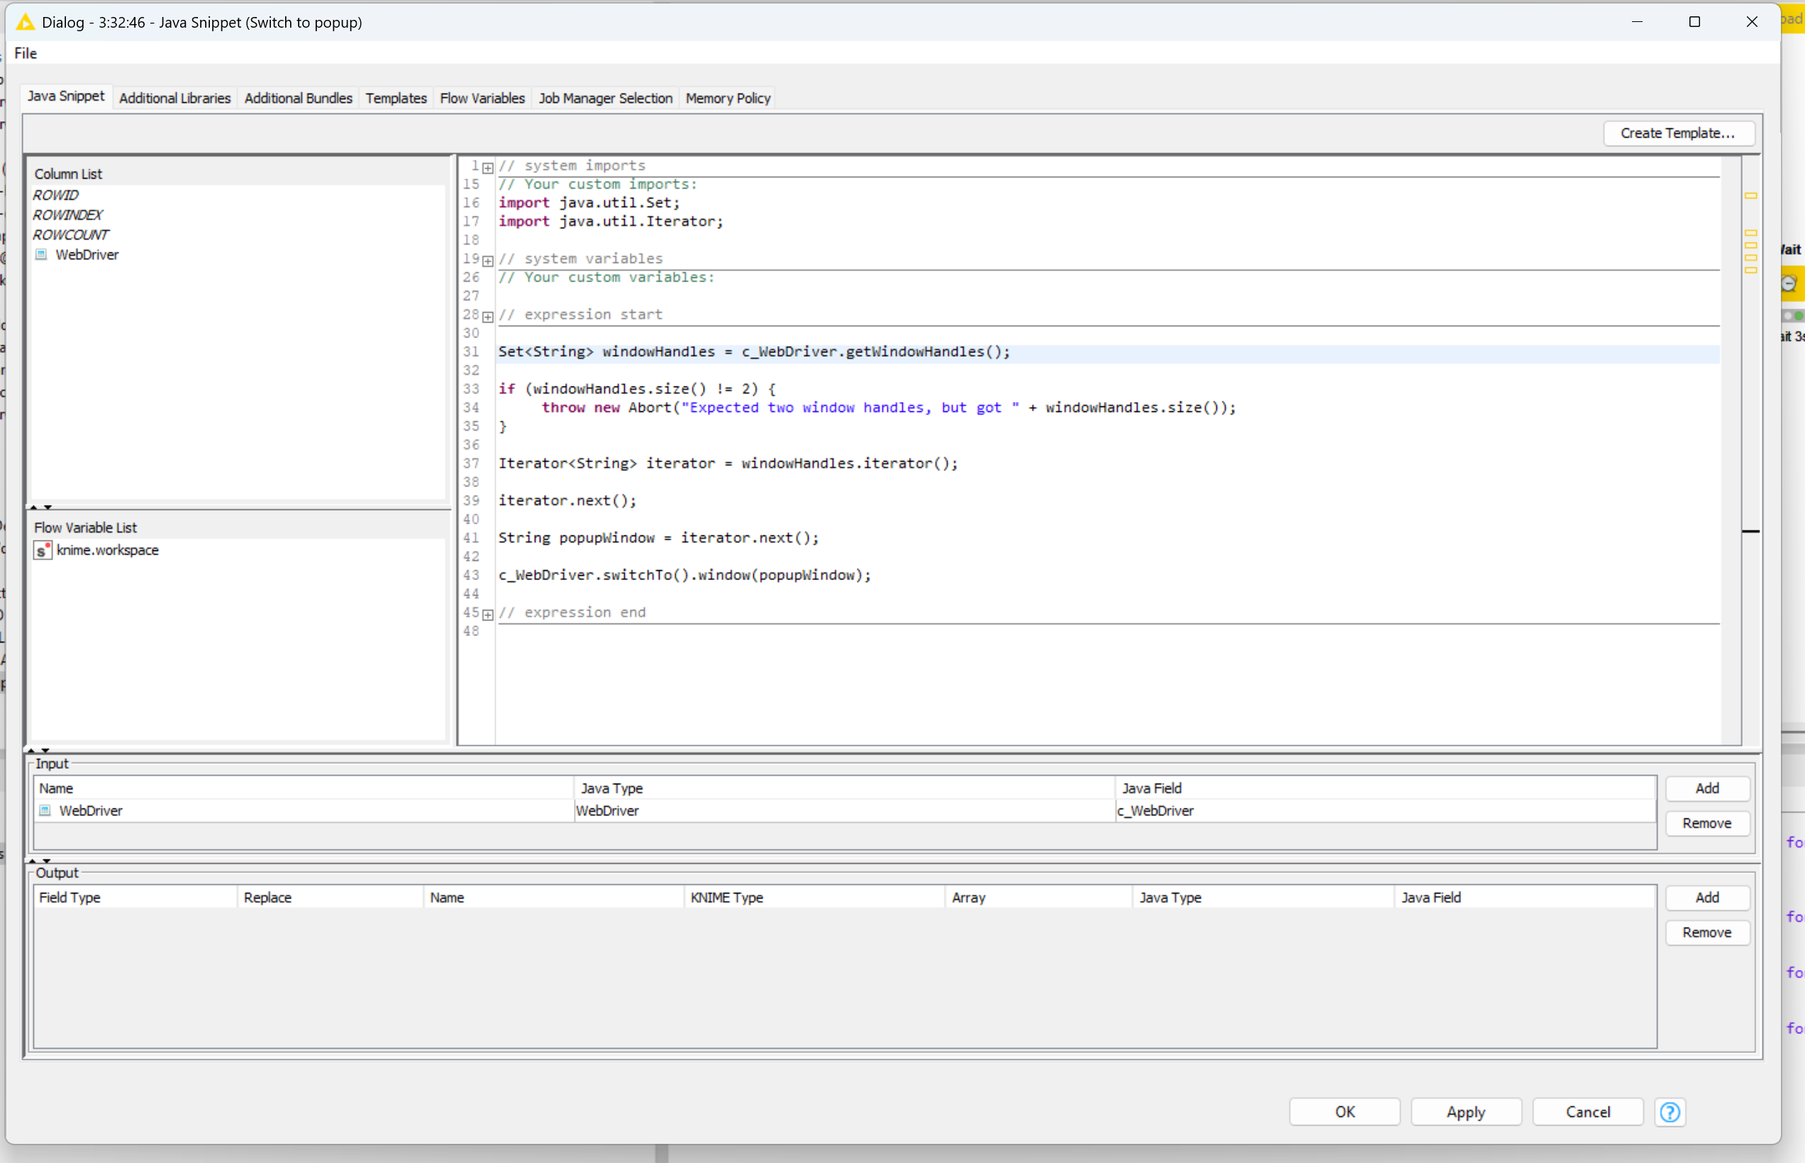Image resolution: width=1805 pixels, height=1163 pixels.
Task: Select ROWINDEX in the Column List
Action: [67, 216]
